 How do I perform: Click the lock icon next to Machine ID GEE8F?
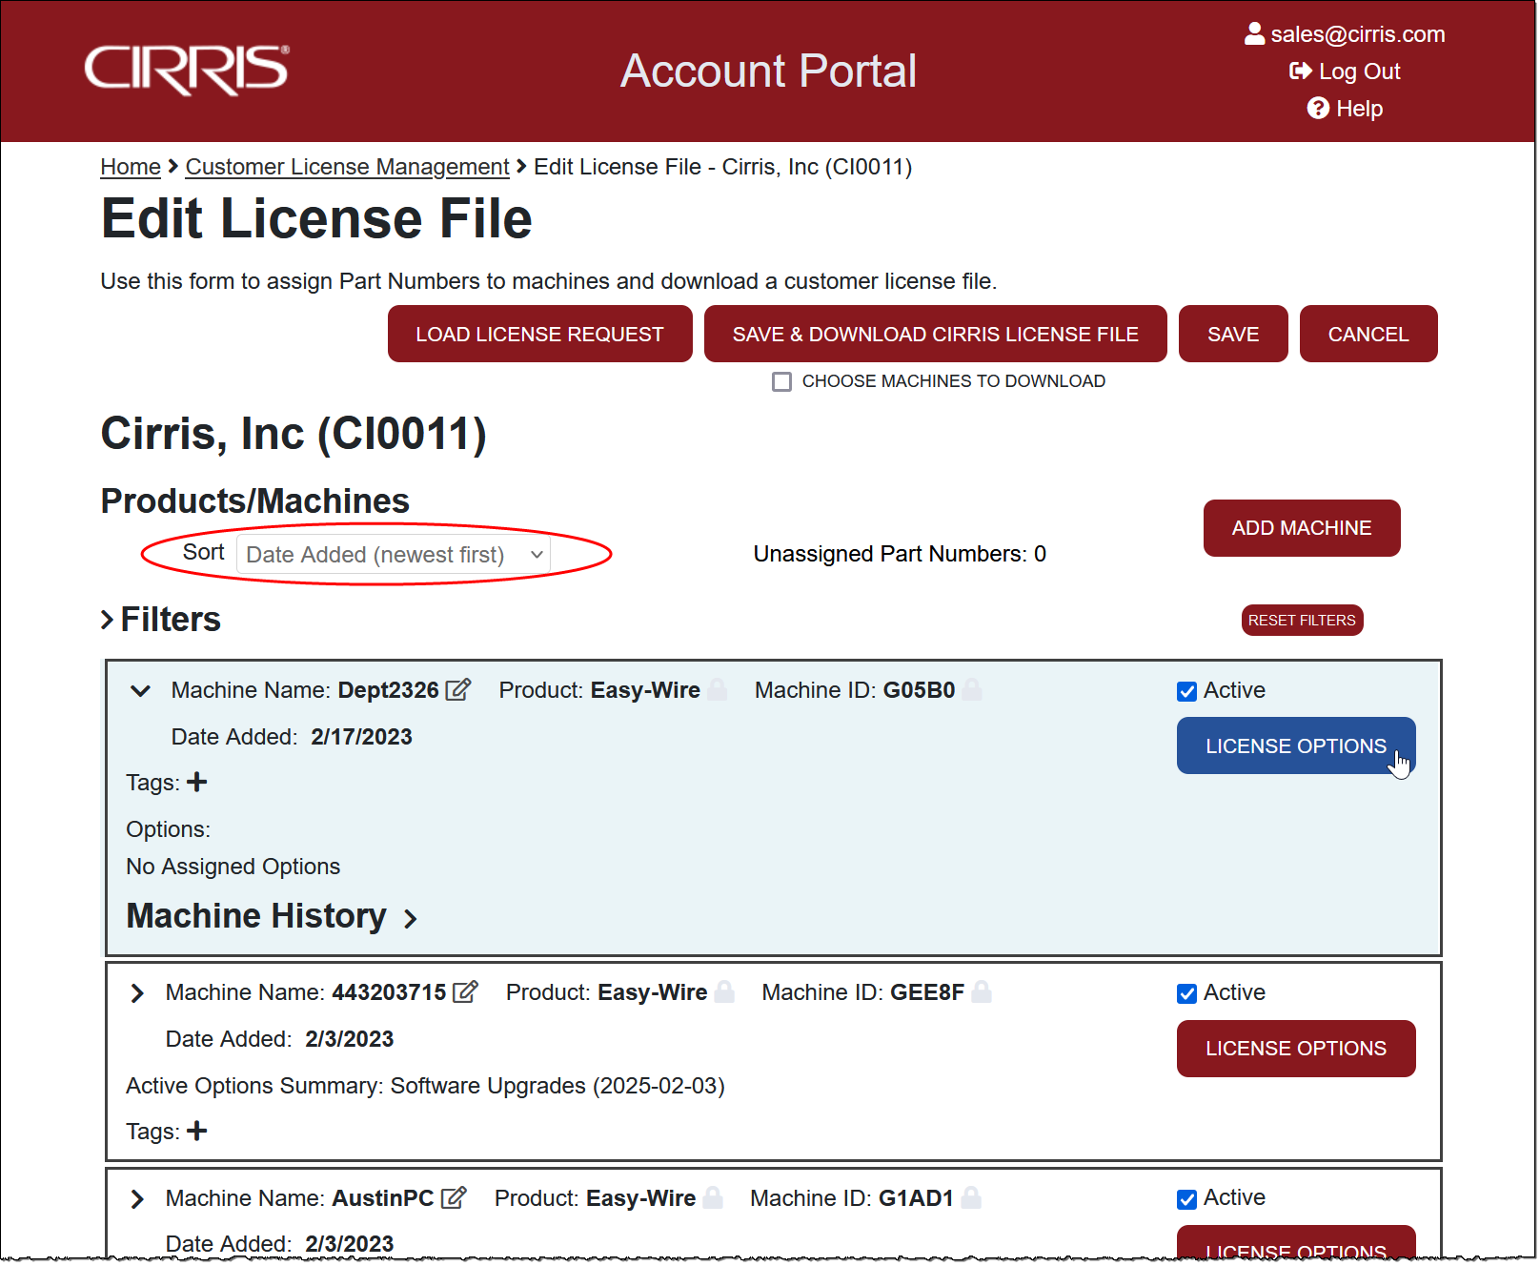tap(982, 992)
